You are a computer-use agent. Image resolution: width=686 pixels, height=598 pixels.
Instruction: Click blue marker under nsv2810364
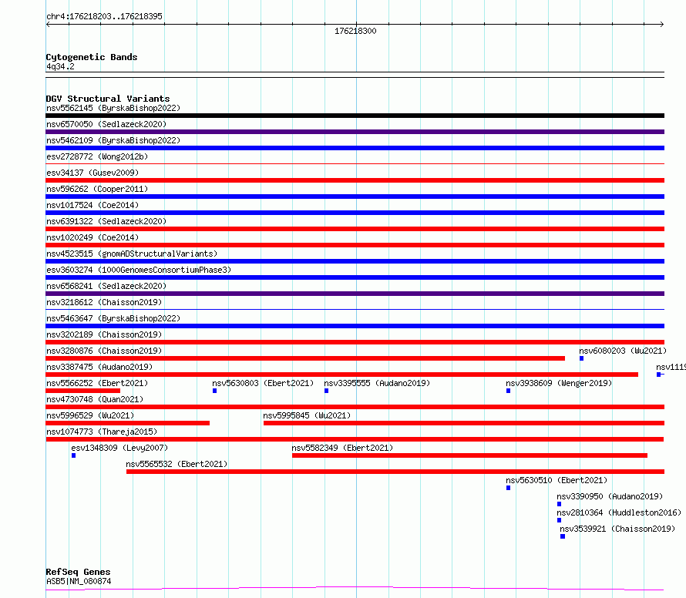coord(559,520)
